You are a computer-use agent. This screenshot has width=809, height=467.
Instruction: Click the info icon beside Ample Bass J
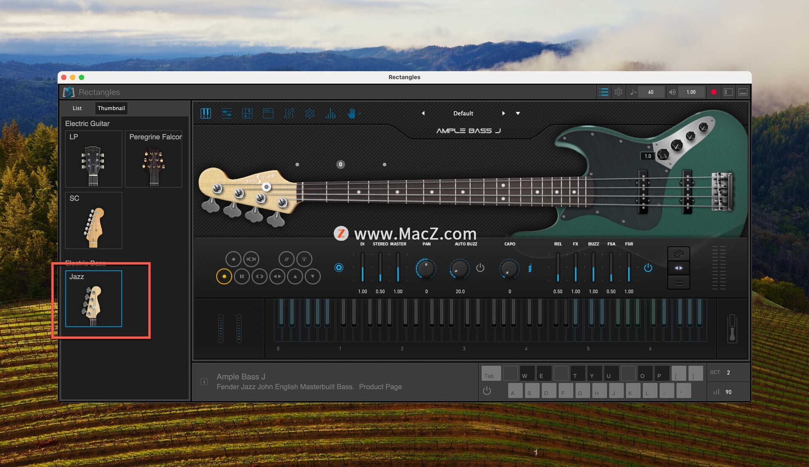(204, 382)
